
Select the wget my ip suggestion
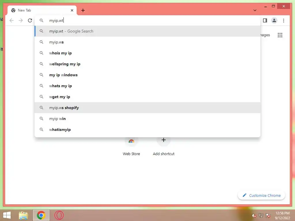pyautogui.click(x=148, y=97)
